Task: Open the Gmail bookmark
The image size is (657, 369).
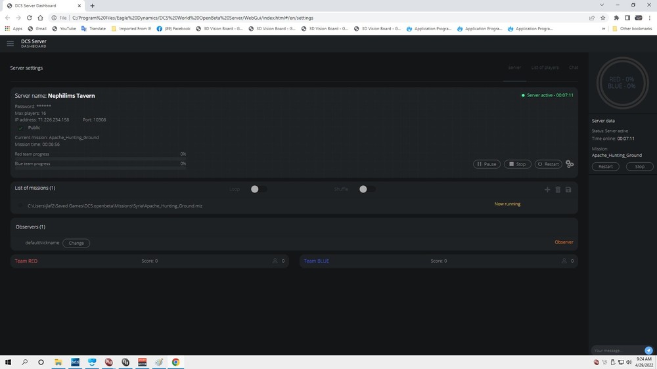Action: coord(37,28)
